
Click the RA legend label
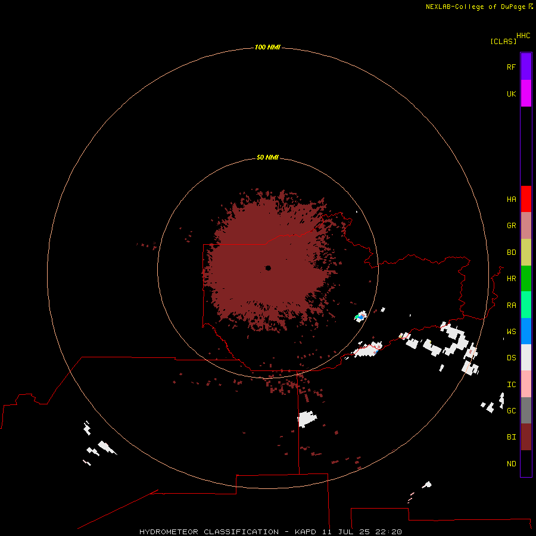tap(511, 306)
